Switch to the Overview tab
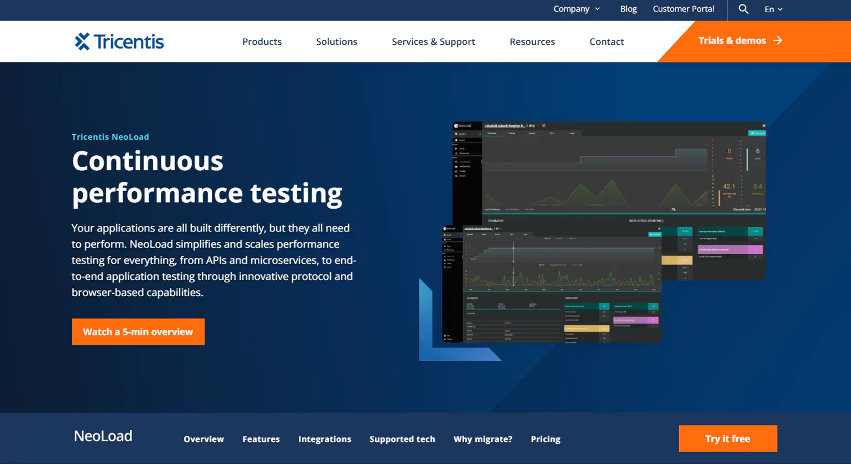Image resolution: width=851 pixels, height=464 pixels. click(204, 439)
